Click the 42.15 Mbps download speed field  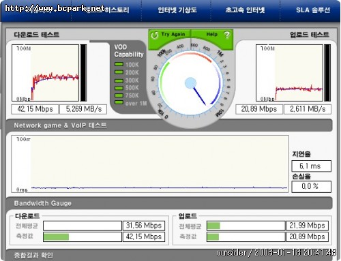point(35,109)
